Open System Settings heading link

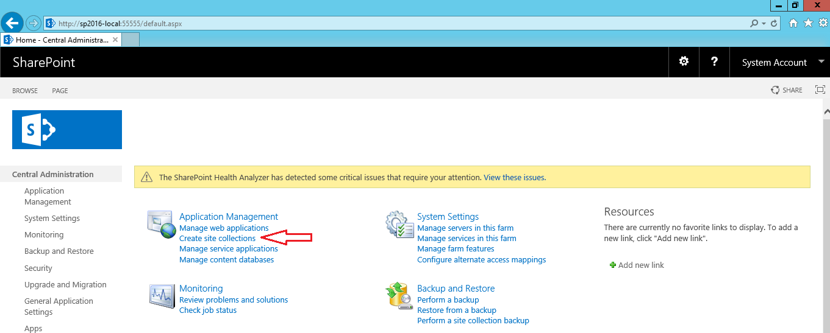pyautogui.click(x=448, y=216)
